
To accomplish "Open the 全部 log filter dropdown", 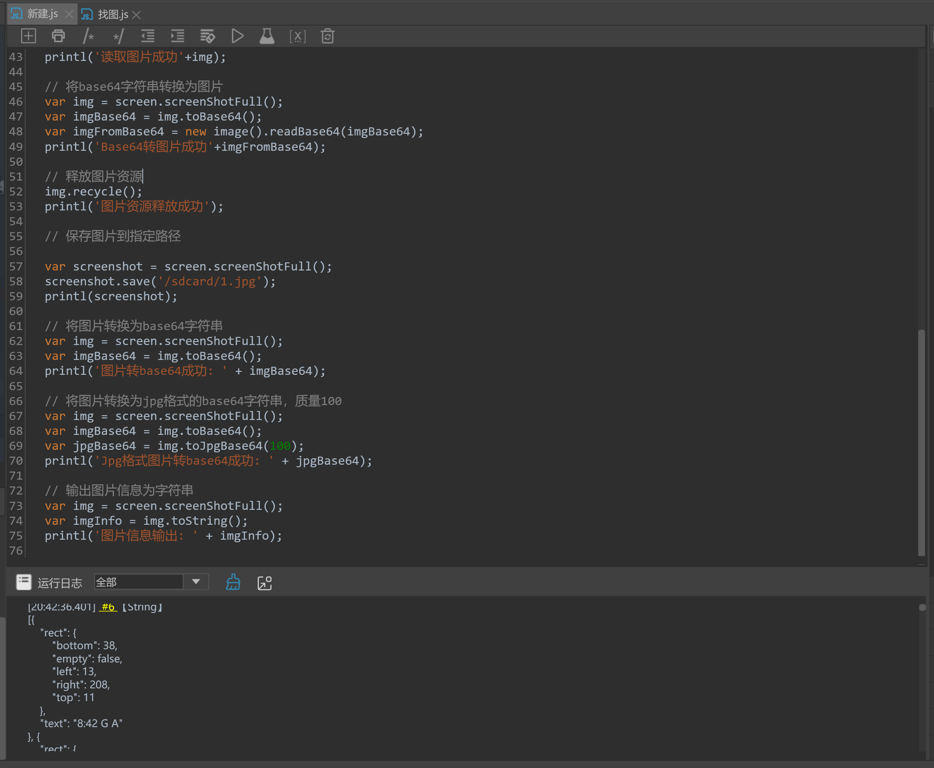I will (196, 581).
